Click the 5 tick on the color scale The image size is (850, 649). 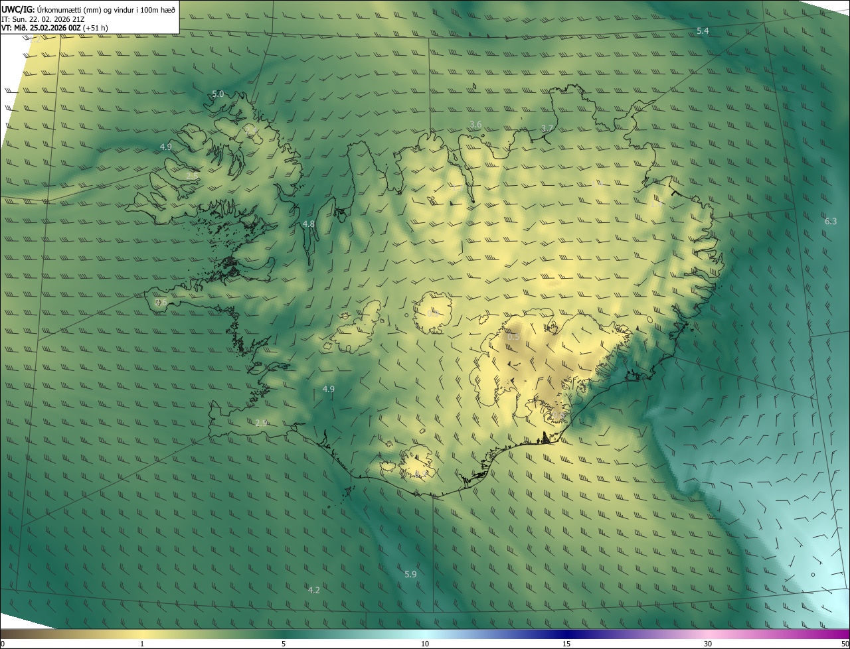(284, 644)
